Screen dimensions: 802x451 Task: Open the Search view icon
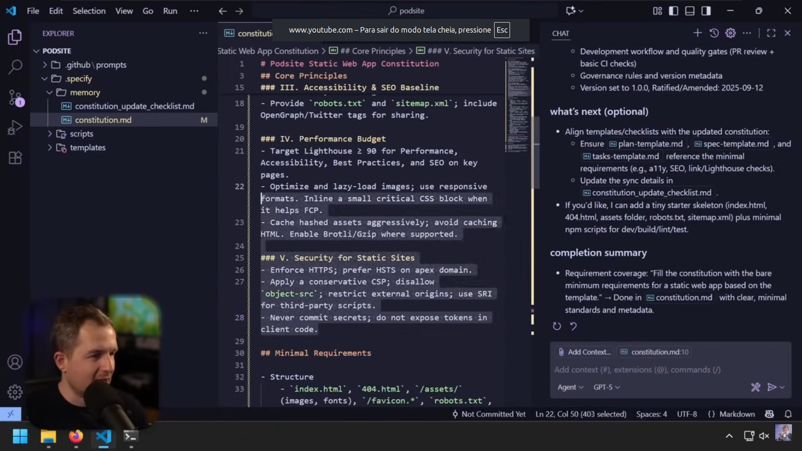coord(15,66)
